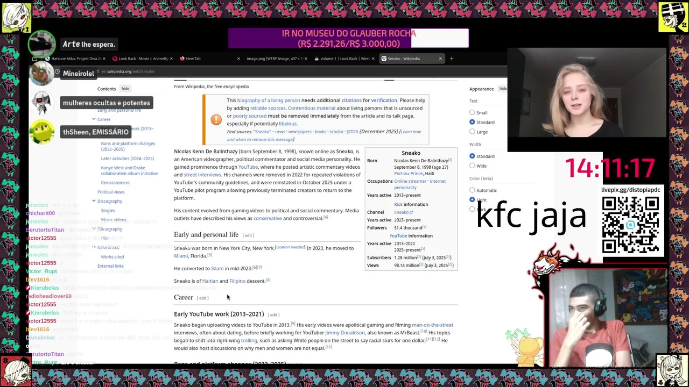The width and height of the screenshot is (689, 387).
Task: Jump to Reinstatement in Contents
Action: pos(115,183)
